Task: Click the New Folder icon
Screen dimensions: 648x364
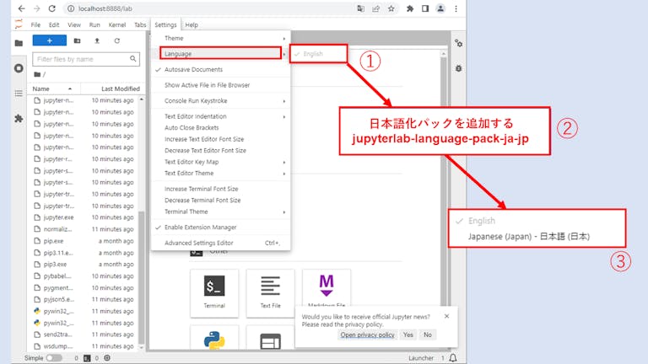Action: [x=78, y=40]
